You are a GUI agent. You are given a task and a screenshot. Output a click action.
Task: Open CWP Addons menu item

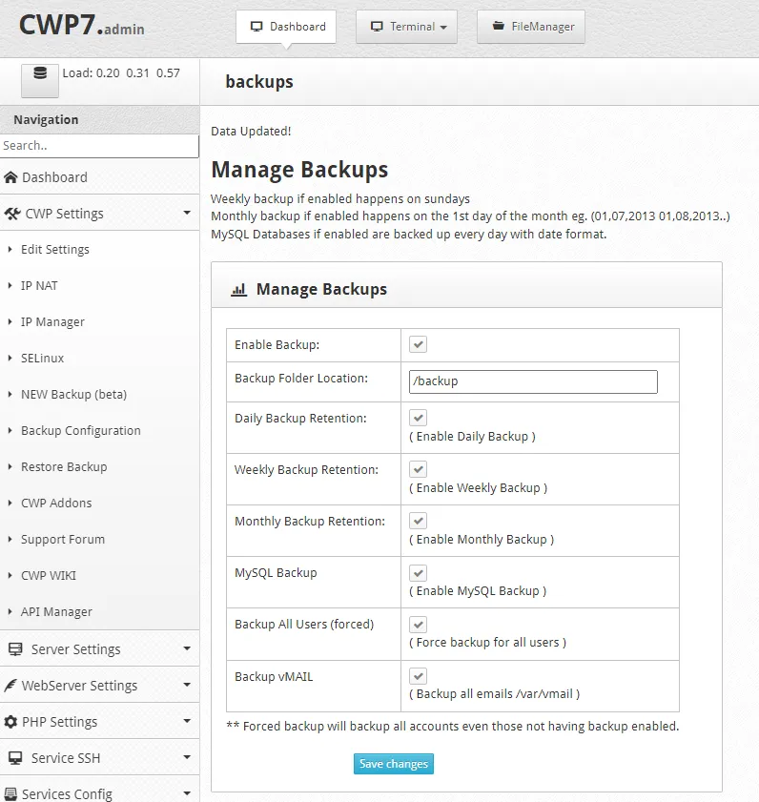coord(56,504)
